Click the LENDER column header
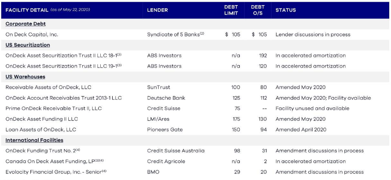This screenshot has height=180, width=391. tap(158, 10)
